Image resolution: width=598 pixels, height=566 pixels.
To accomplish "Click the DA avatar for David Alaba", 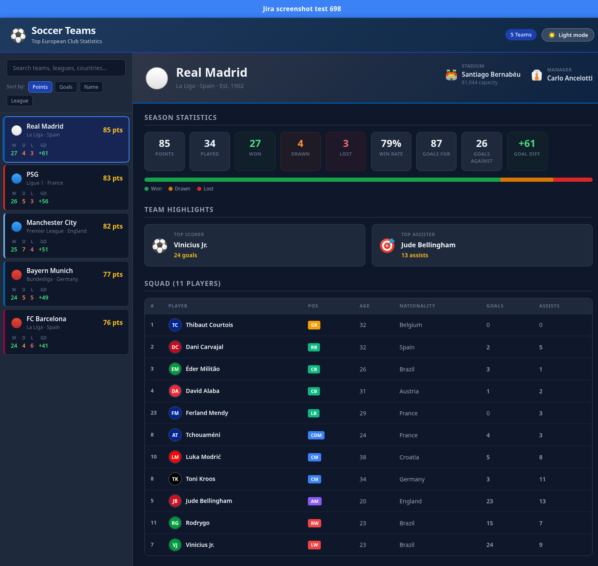I will (175, 391).
